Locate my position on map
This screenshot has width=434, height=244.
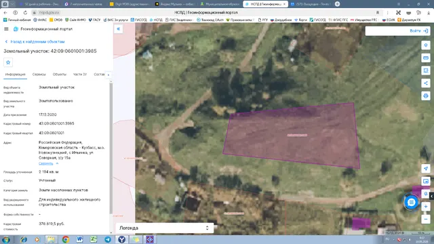[426, 169]
